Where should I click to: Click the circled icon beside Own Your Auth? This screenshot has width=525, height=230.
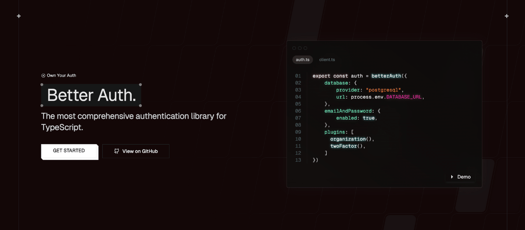point(43,75)
